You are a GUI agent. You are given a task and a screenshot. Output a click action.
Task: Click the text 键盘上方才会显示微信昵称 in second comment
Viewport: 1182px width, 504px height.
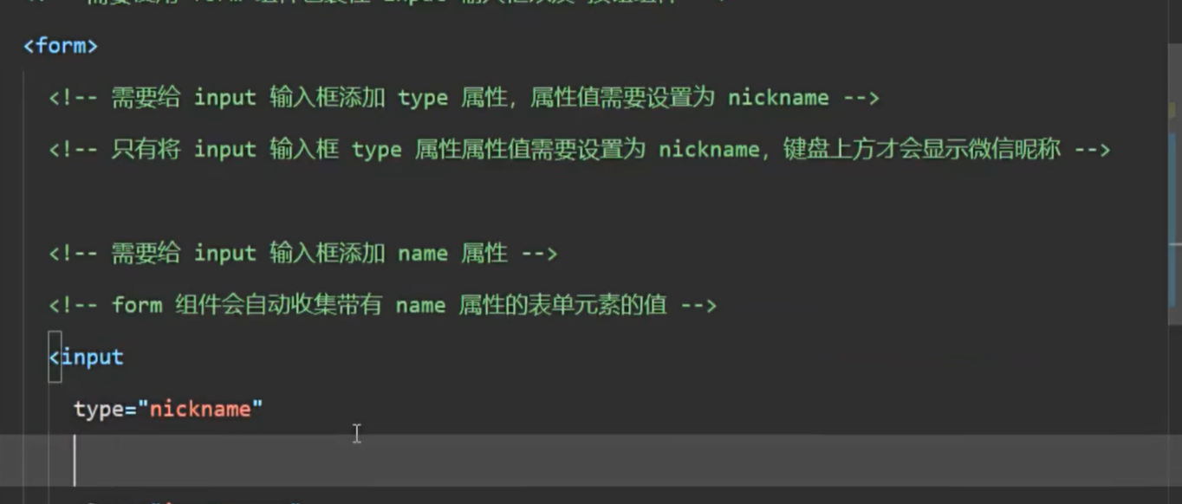921,149
